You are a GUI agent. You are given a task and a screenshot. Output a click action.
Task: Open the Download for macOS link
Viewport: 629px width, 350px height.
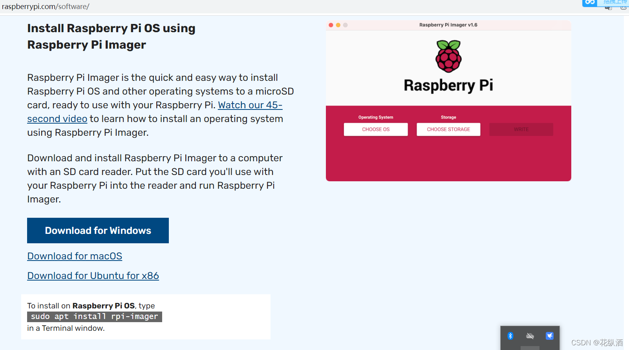(x=75, y=256)
